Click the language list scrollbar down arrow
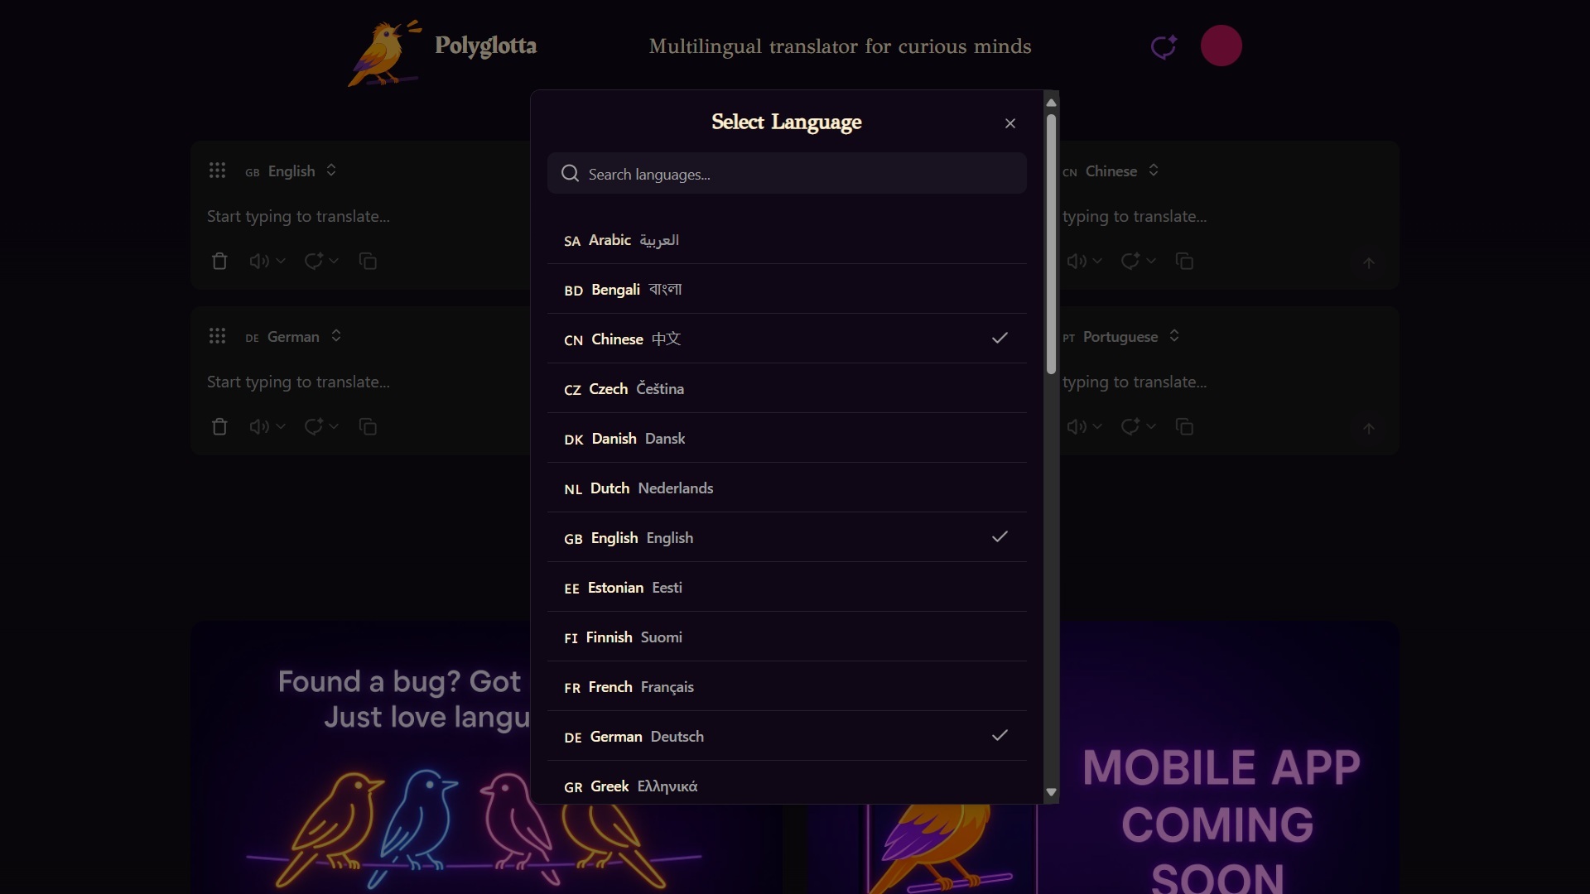The width and height of the screenshot is (1590, 894). click(1051, 792)
